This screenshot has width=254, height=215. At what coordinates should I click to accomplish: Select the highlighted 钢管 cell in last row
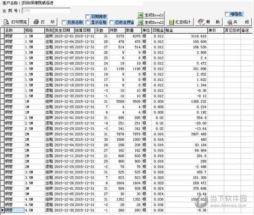(x=14, y=210)
